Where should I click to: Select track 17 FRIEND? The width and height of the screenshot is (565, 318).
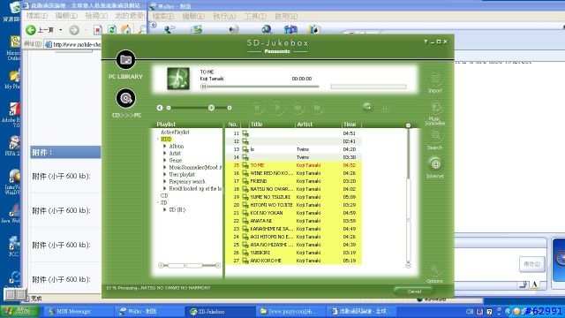click(293, 181)
